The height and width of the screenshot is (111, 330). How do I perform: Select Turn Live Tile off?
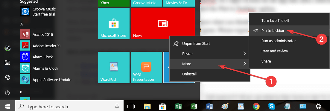point(289,20)
